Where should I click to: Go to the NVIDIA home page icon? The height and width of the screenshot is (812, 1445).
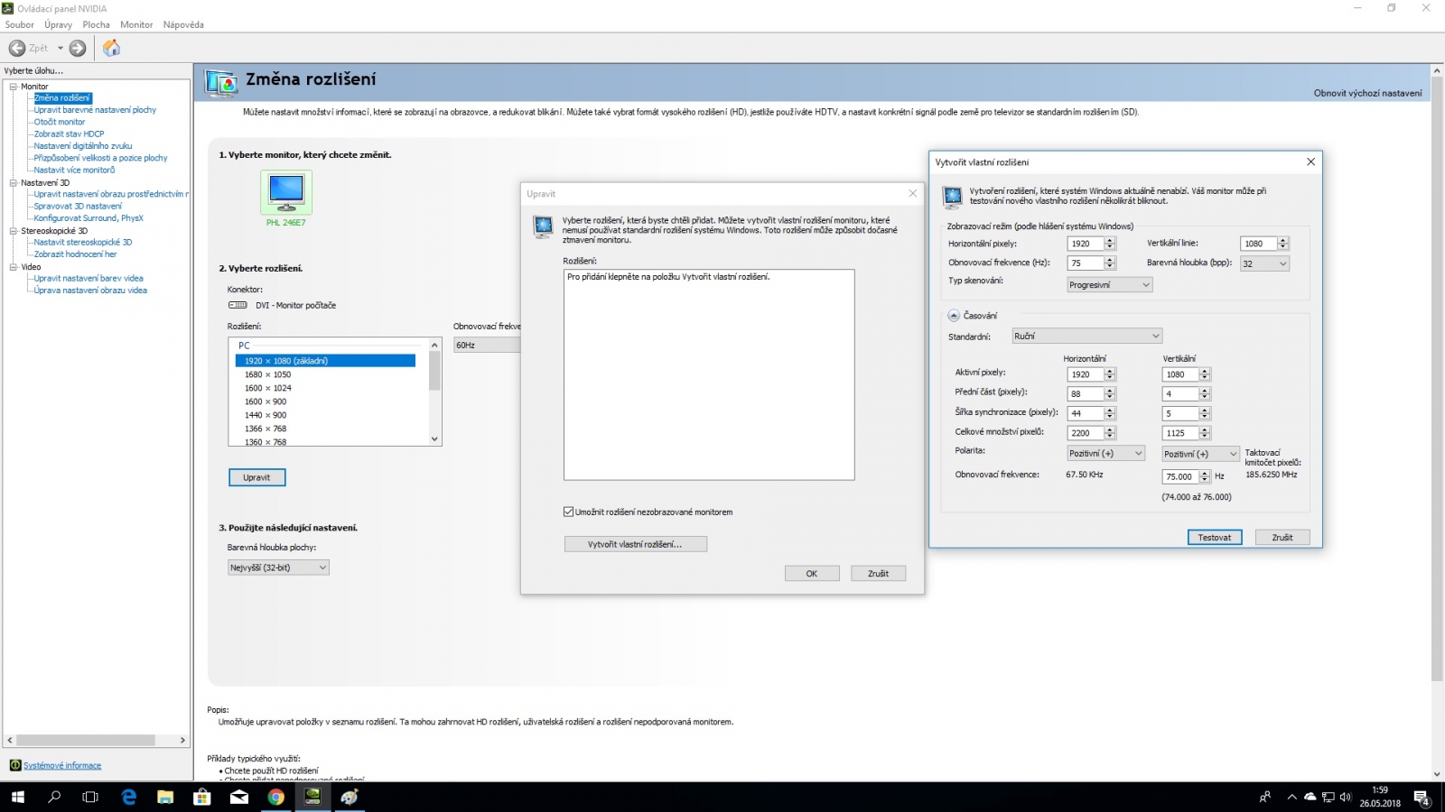(x=111, y=48)
